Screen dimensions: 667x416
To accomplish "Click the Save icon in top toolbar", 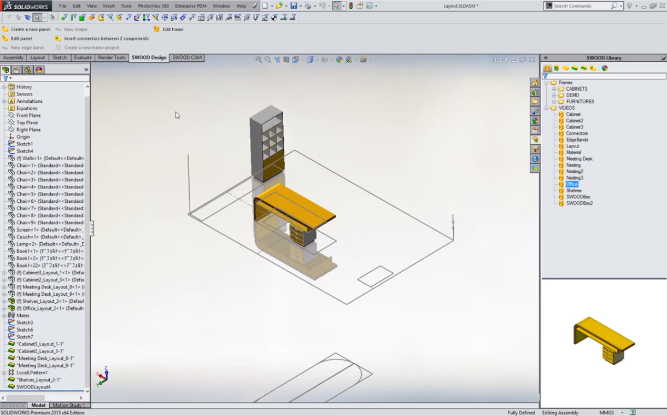I will coord(294,6).
